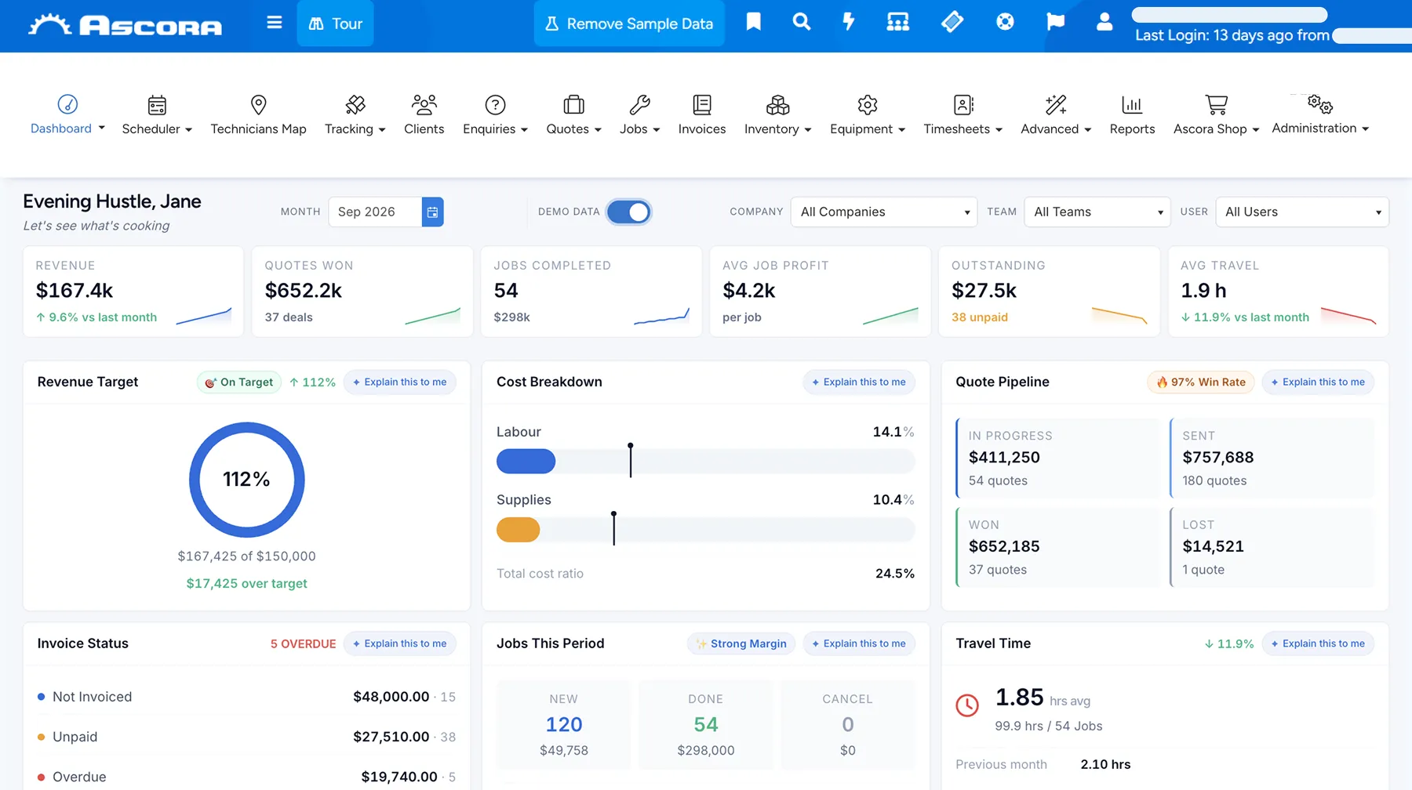Viewport: 1412px width, 790px height.
Task: Expand the Inventory menu
Action: [777, 114]
